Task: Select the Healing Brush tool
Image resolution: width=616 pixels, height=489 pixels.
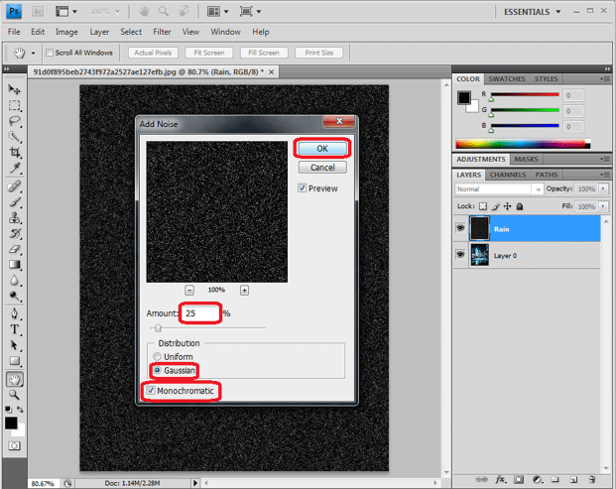Action: pos(15,186)
